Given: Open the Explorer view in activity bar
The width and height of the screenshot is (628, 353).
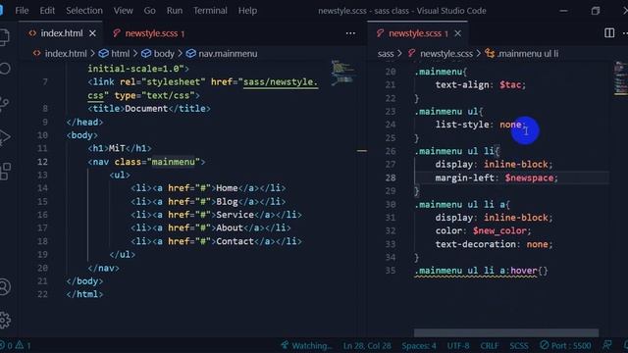Looking at the screenshot, I should pyautogui.click(x=4, y=37).
